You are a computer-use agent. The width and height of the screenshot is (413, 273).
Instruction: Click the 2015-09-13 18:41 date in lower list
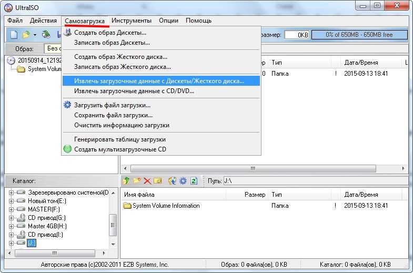[x=366, y=206]
